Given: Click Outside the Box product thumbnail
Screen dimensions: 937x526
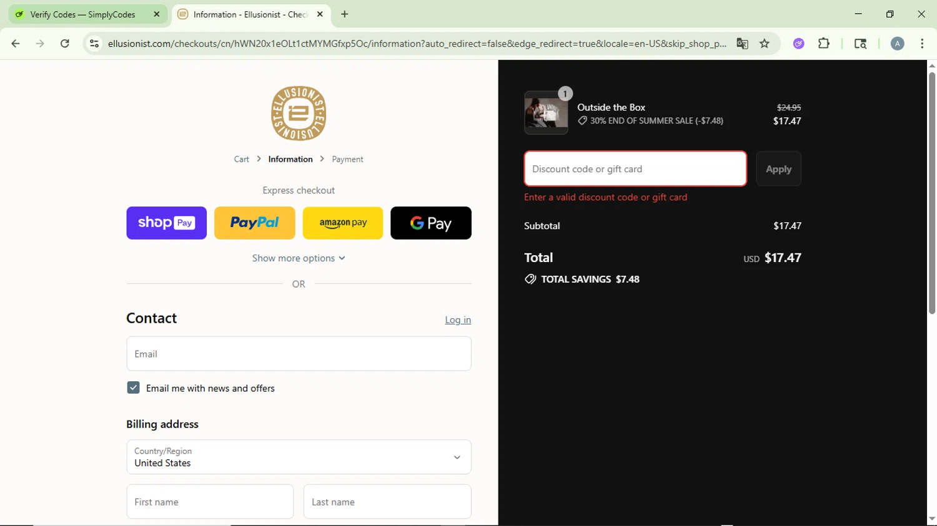Looking at the screenshot, I should [x=546, y=113].
